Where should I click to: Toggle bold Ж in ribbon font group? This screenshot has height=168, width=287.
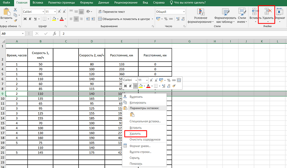[x=25, y=19]
